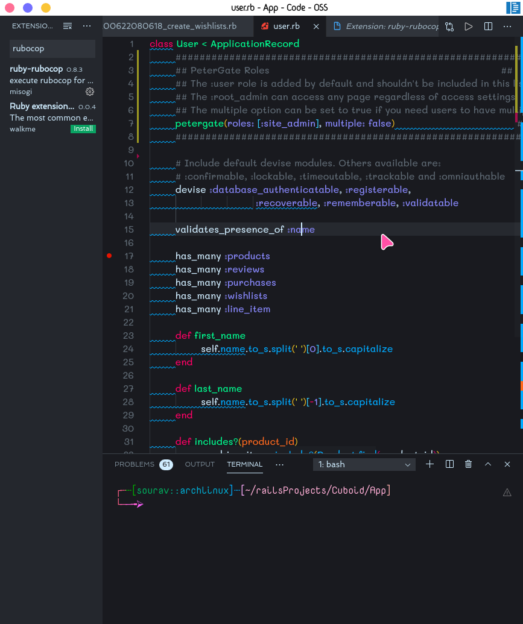Switch to the OUTPUT panel tab
The height and width of the screenshot is (624, 523).
(x=200, y=464)
